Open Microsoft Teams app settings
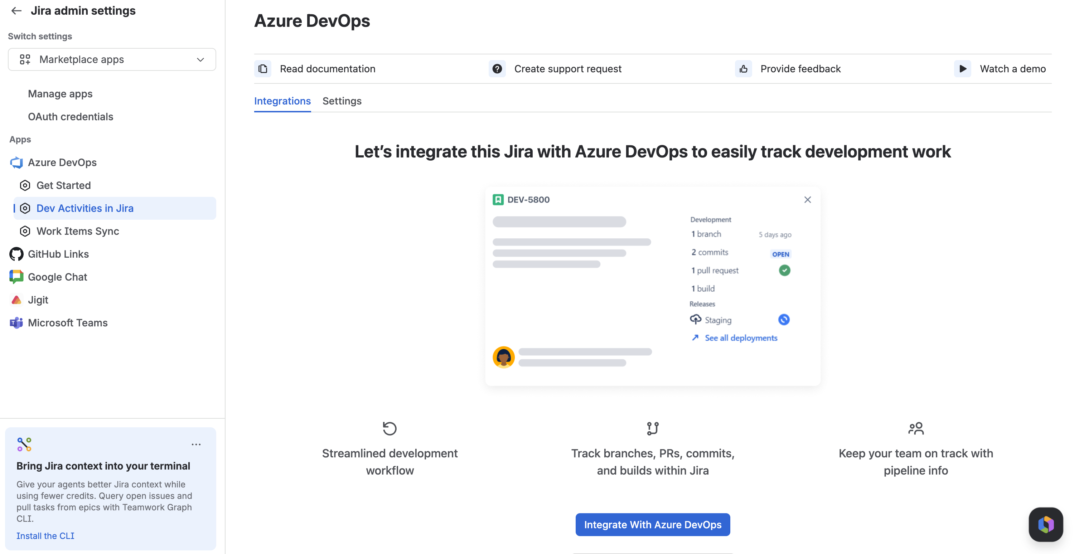 point(68,323)
